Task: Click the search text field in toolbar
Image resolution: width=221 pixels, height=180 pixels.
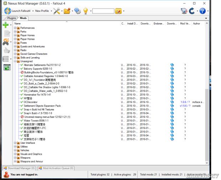Action: click(103, 11)
